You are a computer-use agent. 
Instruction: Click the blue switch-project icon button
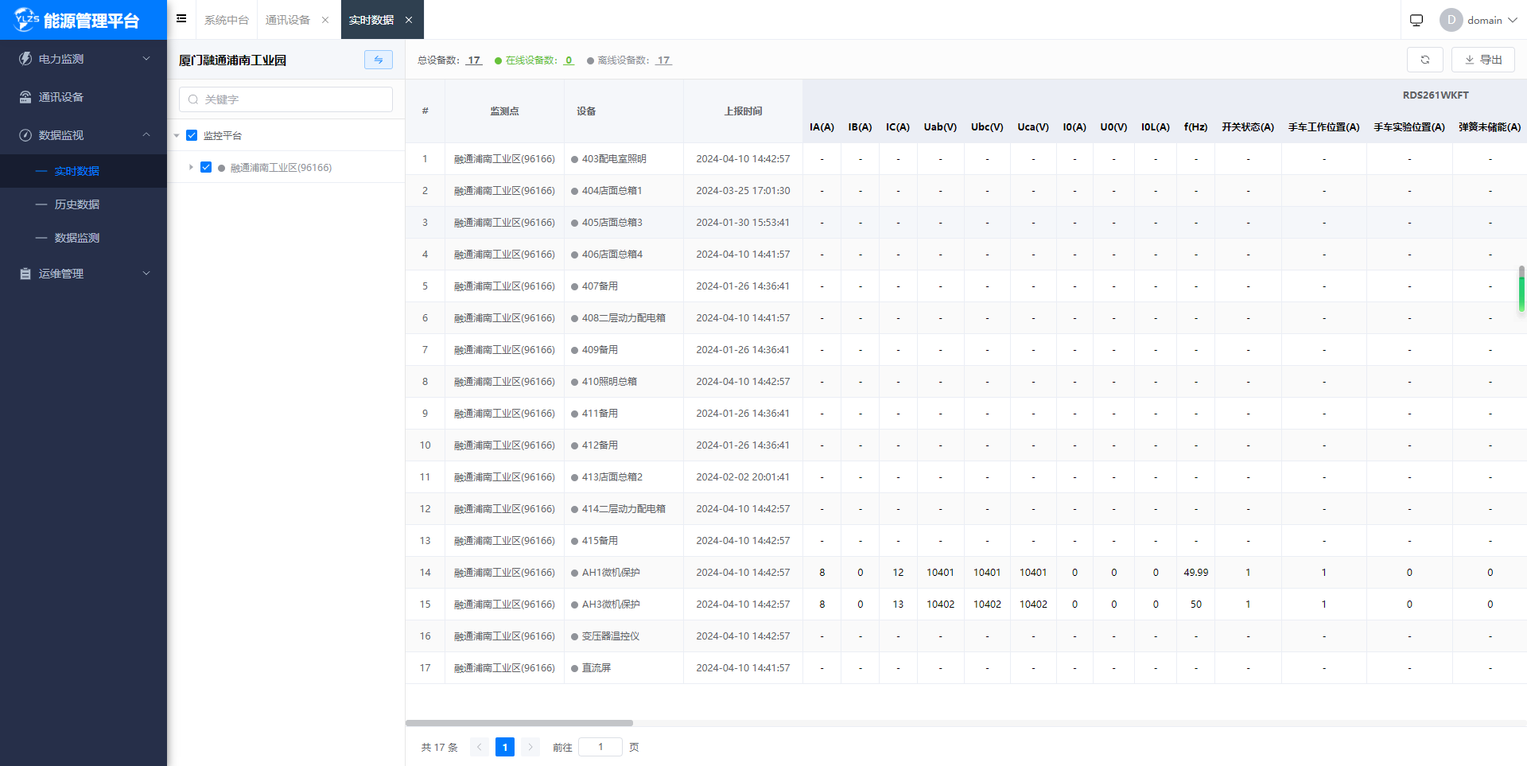pos(379,60)
